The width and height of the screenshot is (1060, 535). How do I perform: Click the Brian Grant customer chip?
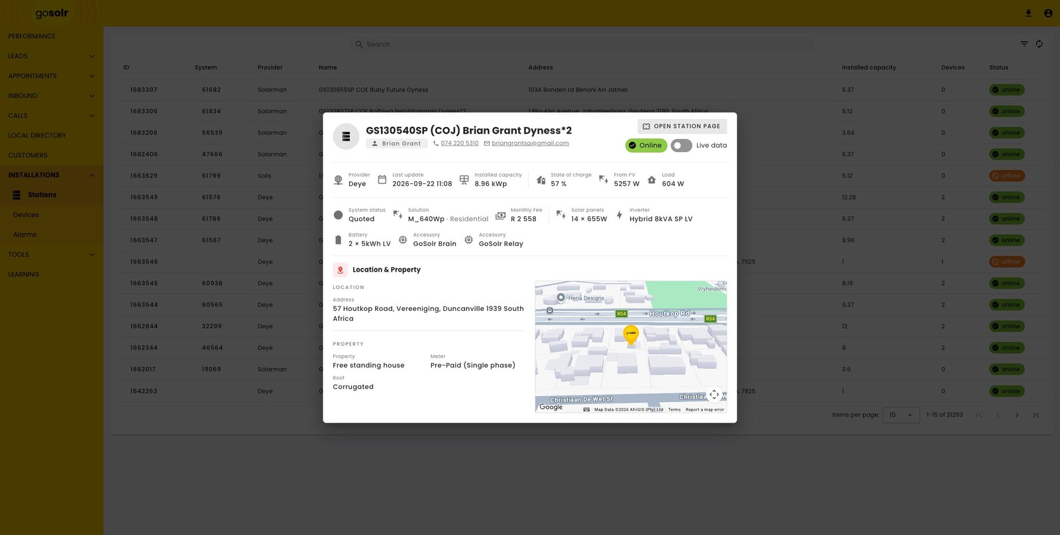[x=396, y=144]
